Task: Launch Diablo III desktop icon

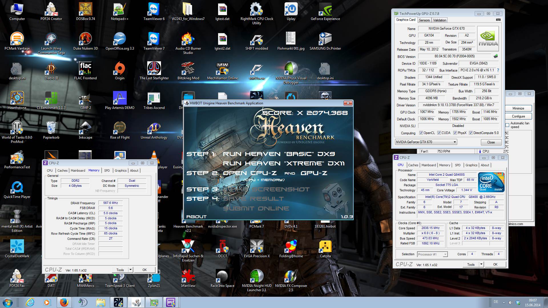Action: [x=51, y=71]
